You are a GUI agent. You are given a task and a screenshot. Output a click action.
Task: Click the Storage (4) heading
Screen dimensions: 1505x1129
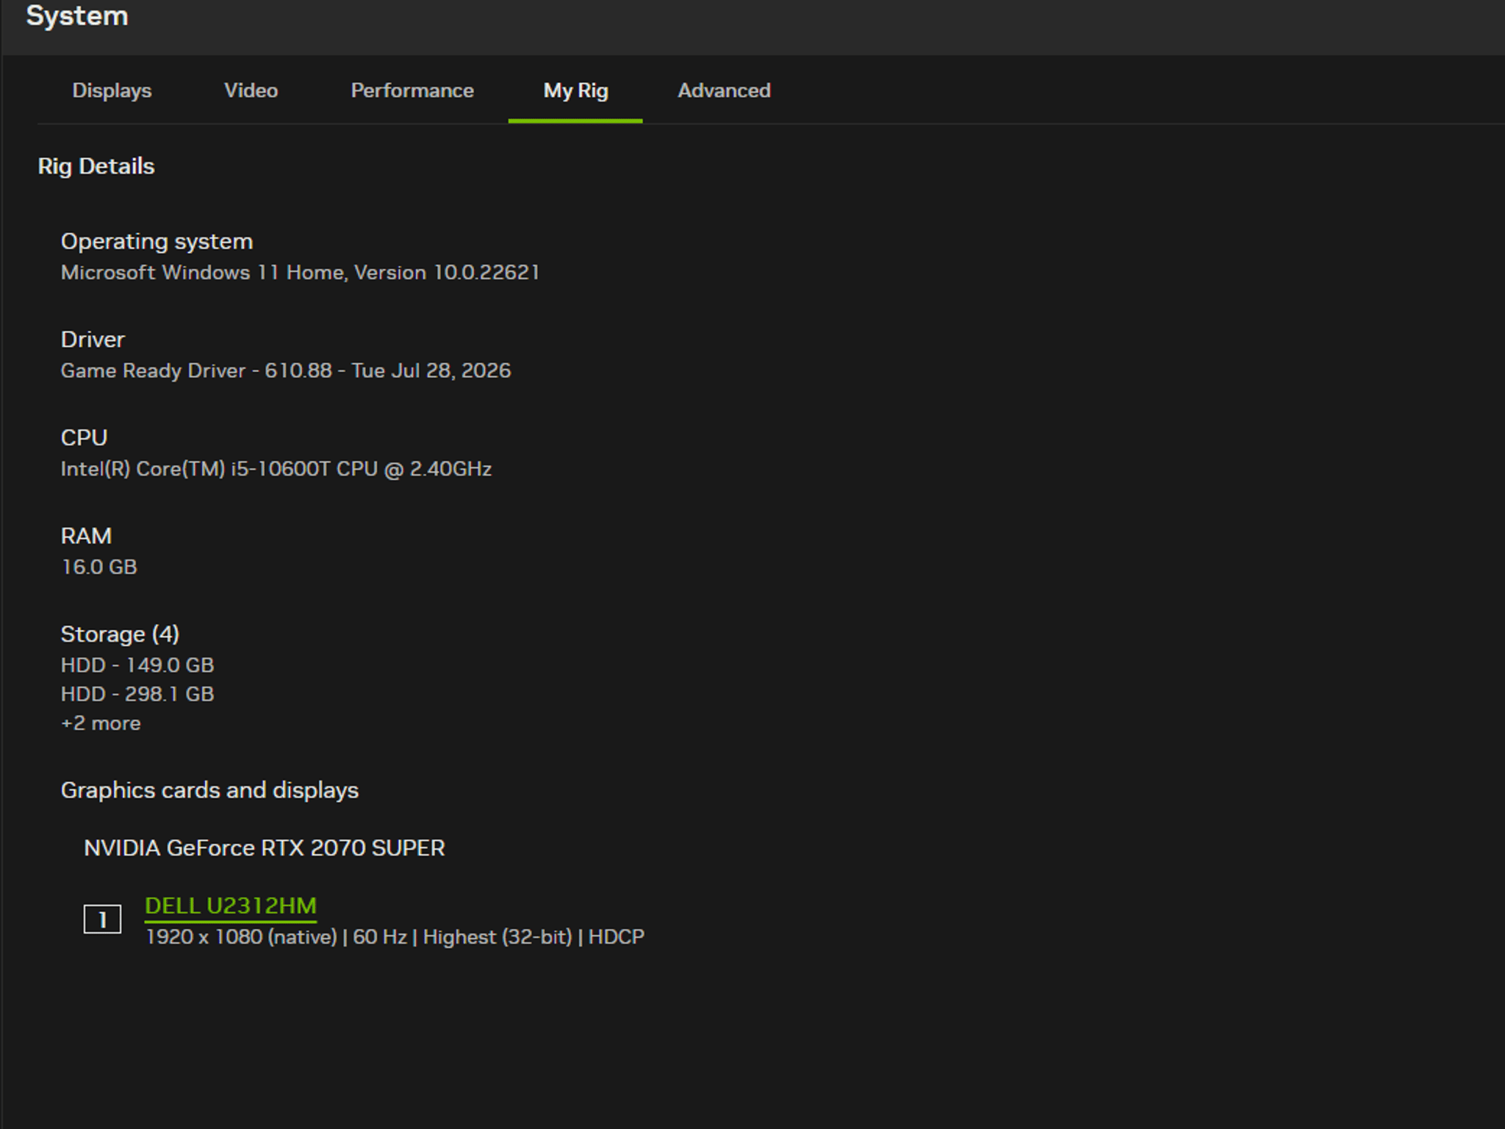[x=121, y=634]
